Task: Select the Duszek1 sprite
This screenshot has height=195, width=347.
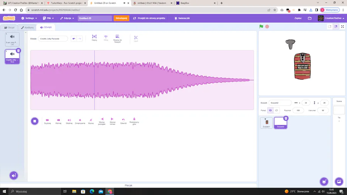Action: pyautogui.click(x=266, y=123)
